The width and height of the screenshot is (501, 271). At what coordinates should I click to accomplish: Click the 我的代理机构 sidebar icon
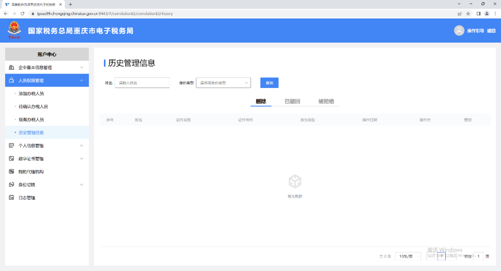point(12,171)
